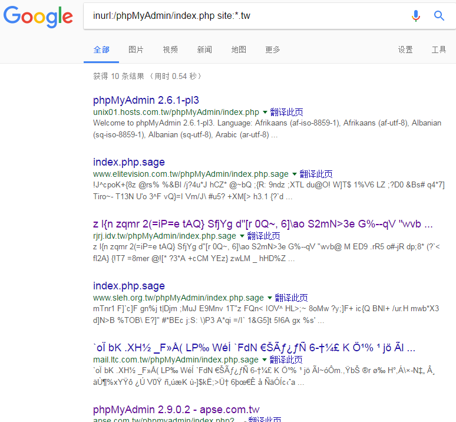456x422 pixels.
Task: Click 翻译此页 for elitevision.com.tw result
Action: pyautogui.click(x=316, y=174)
